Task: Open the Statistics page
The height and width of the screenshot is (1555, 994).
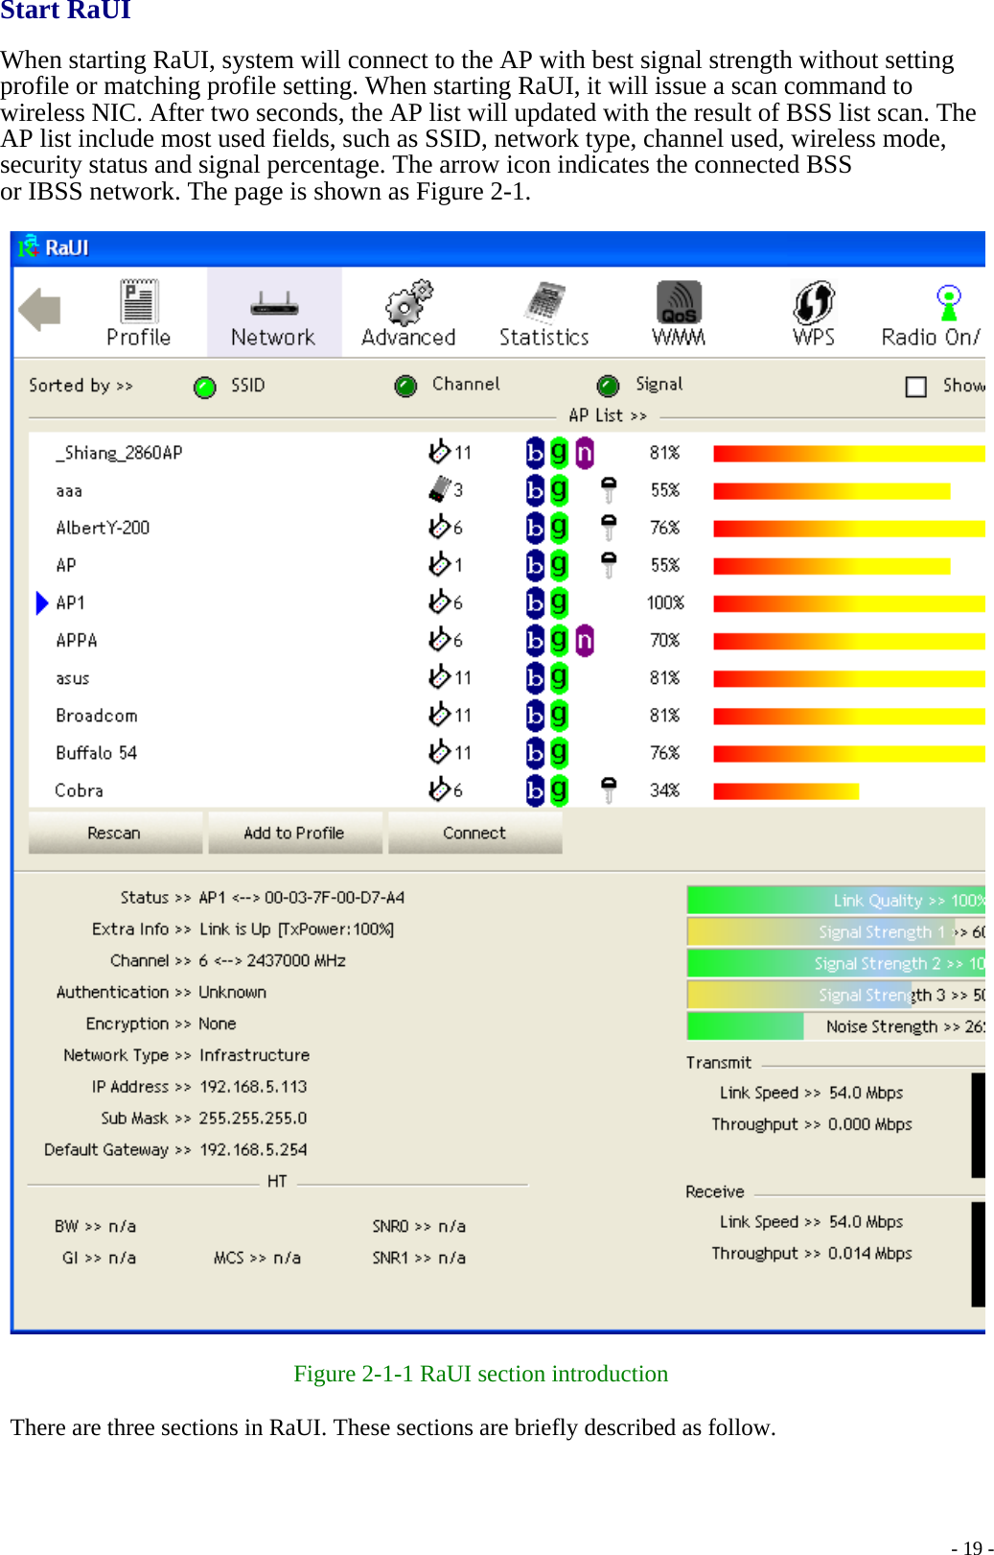Action: pos(543,313)
